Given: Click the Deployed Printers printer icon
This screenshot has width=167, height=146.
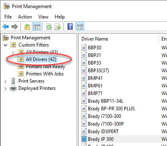Looking at the screenshot, I should coord(13,88).
